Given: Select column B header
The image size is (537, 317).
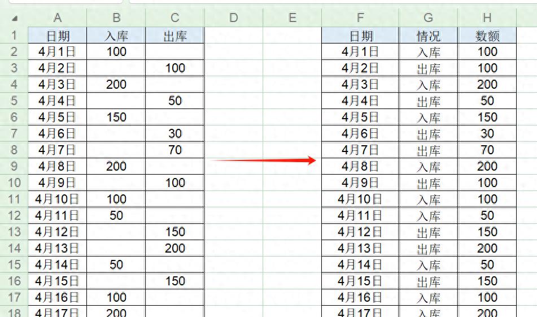Looking at the screenshot, I should coord(116,18).
